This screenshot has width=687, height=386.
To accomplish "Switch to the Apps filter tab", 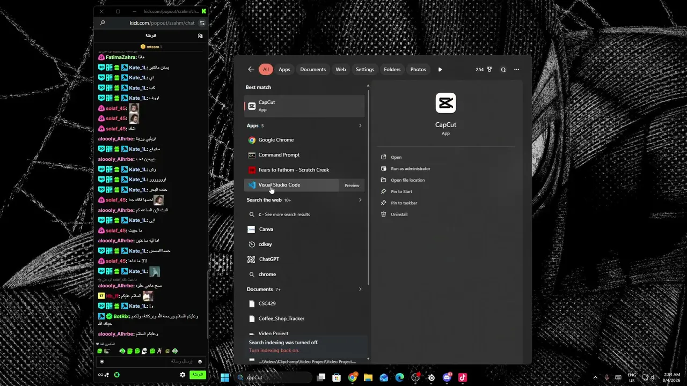I will point(284,69).
